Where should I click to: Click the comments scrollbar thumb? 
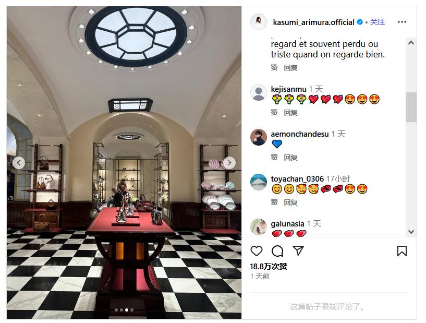point(411,107)
